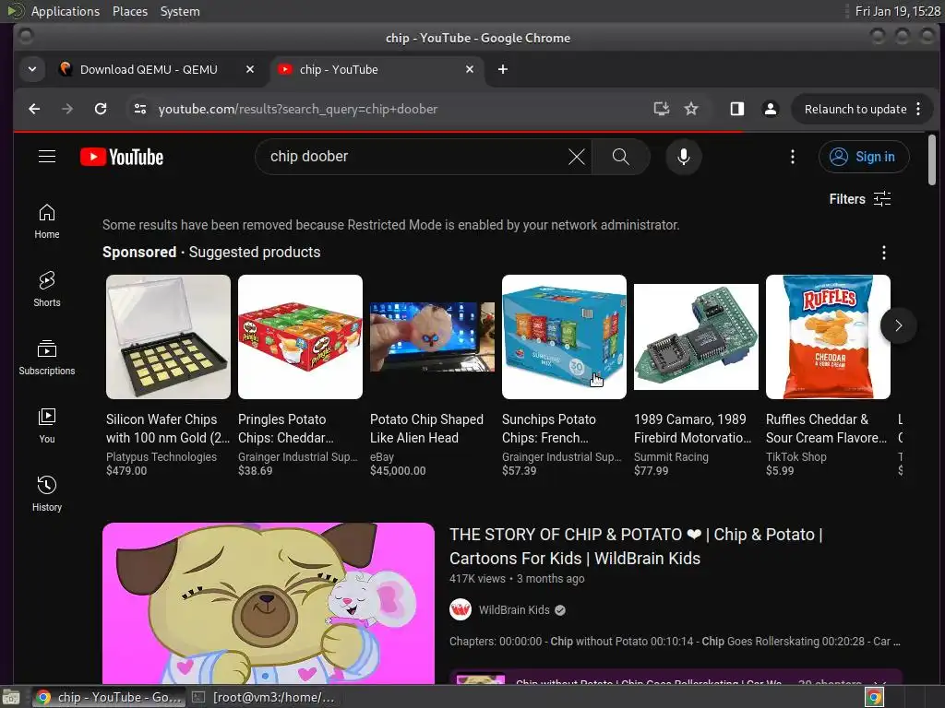This screenshot has width=945, height=708.
Task: View site information icon in address bar
Action: 140,109
